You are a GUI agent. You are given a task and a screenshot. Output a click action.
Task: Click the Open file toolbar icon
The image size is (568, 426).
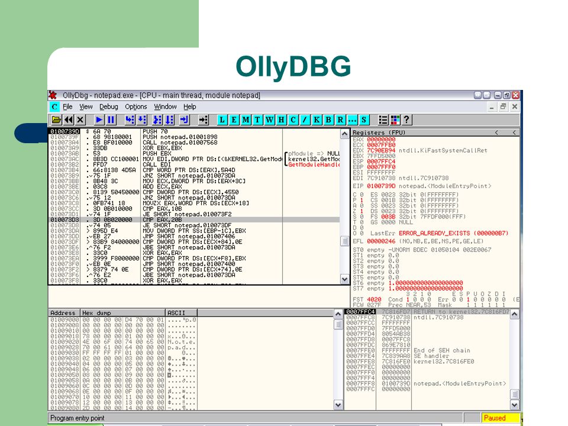[x=56, y=120]
